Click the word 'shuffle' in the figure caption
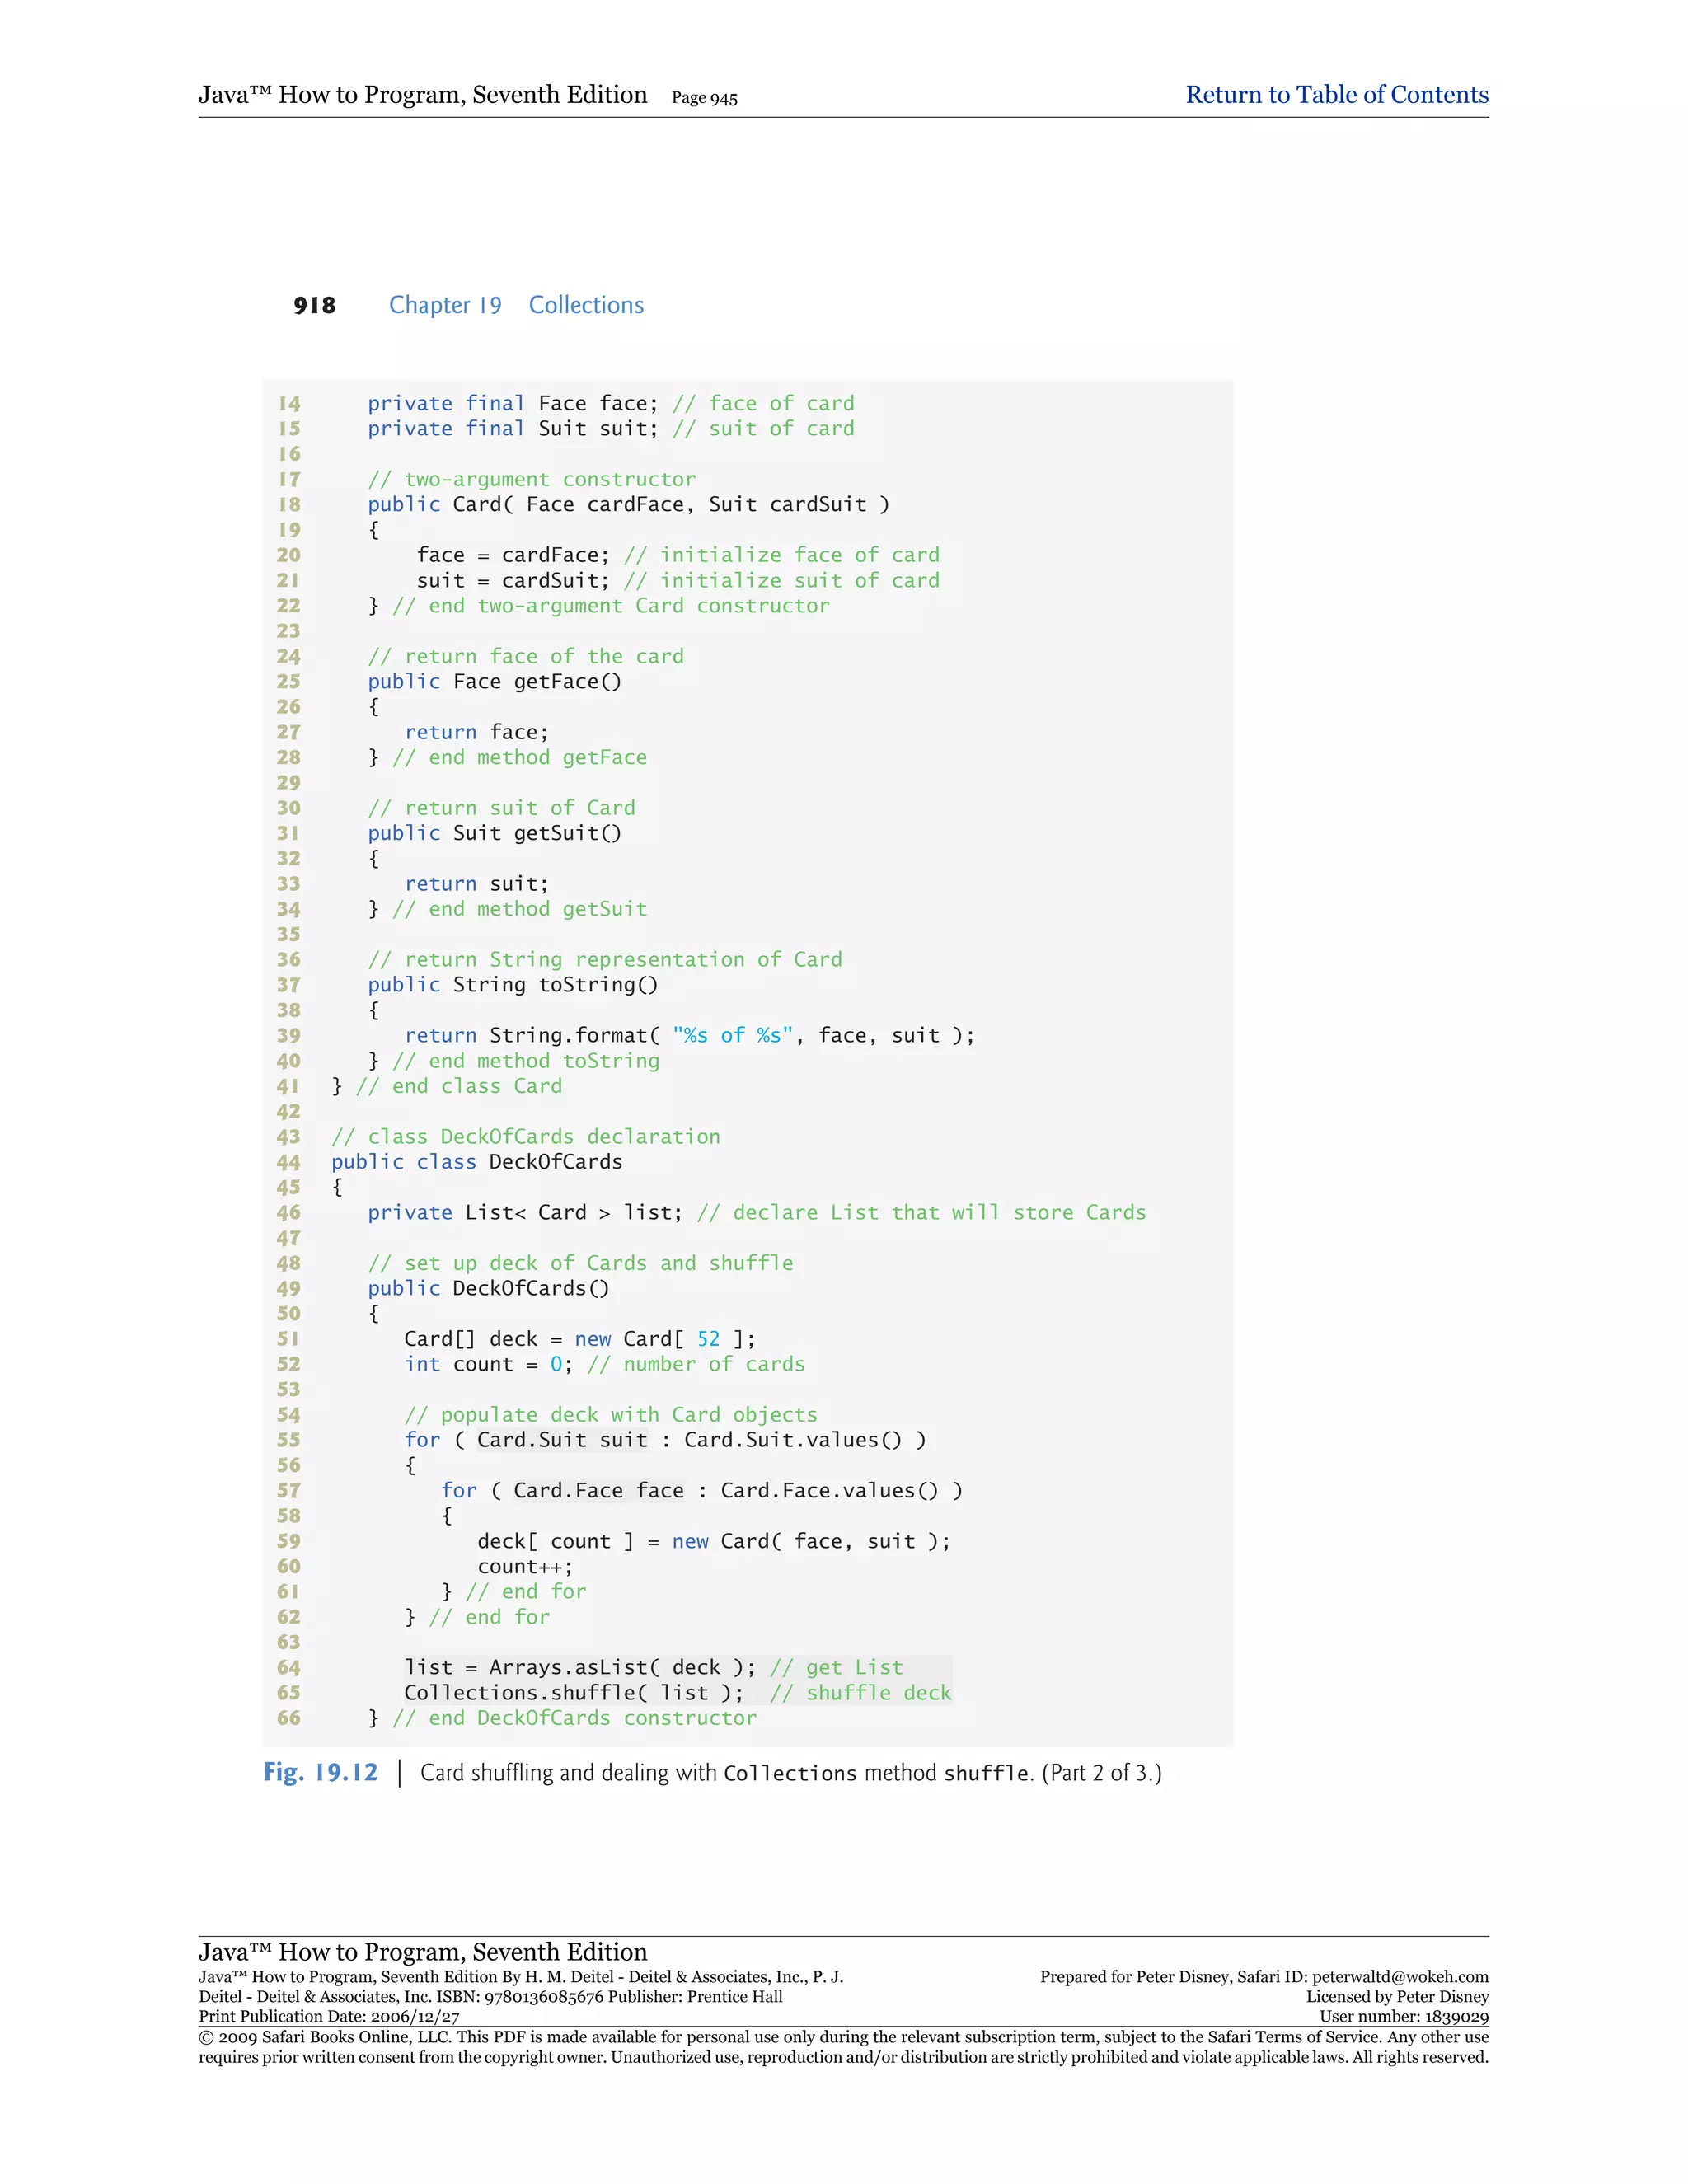Viewport: 1688px width, 2184px height. 986,1773
